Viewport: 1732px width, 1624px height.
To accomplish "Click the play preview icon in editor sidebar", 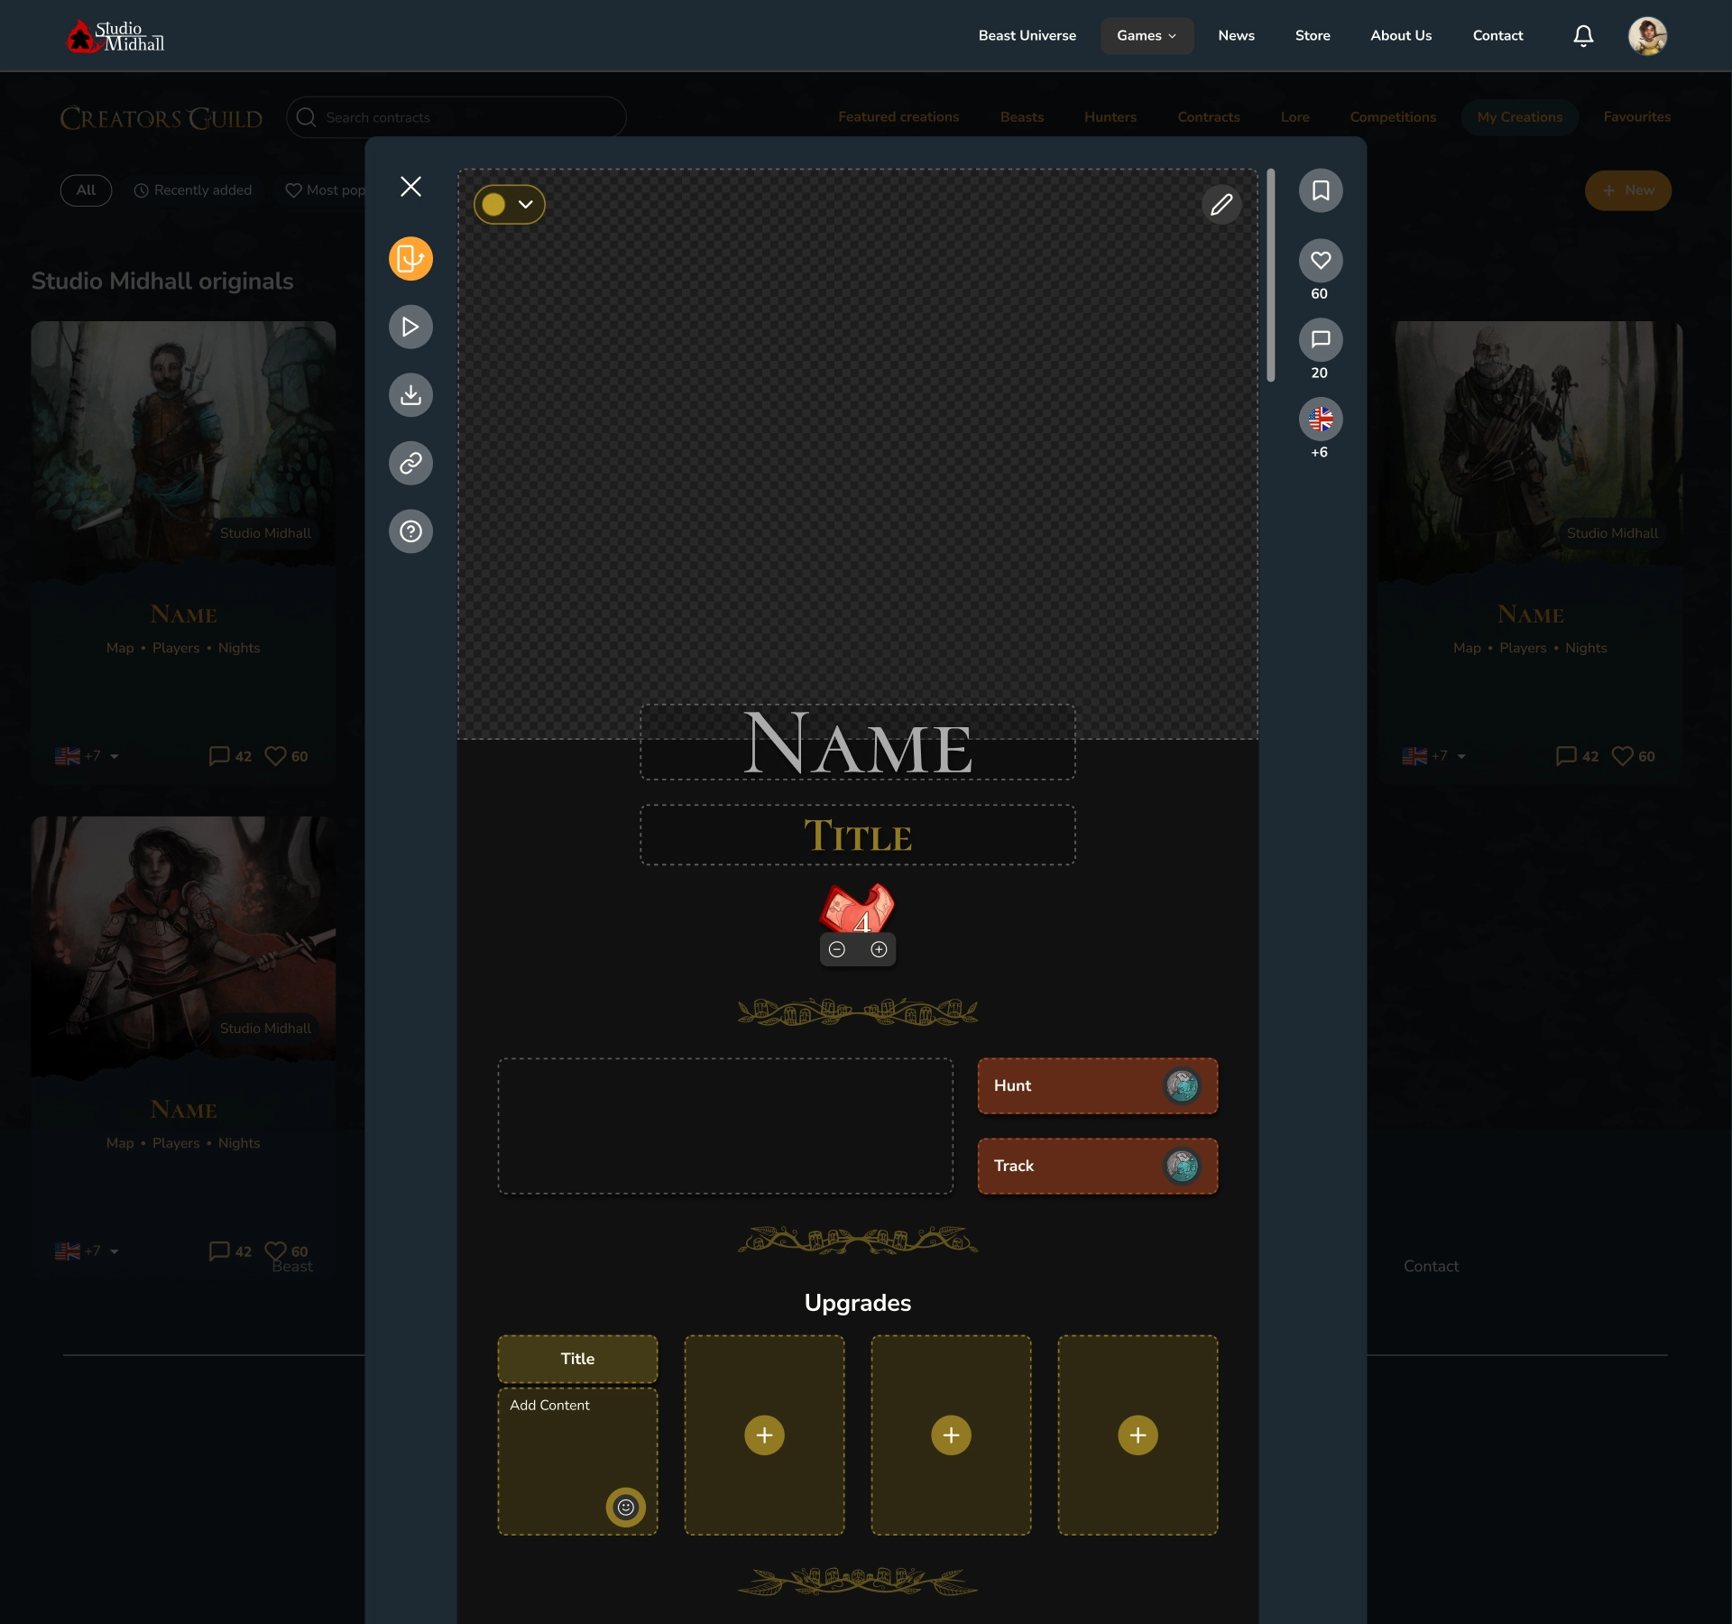I will (x=410, y=327).
